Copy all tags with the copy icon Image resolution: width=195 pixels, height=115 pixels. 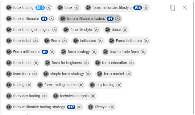(x=172, y=8)
